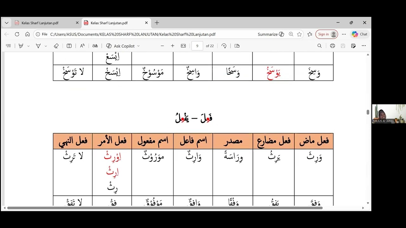The height and width of the screenshot is (228, 406).
Task: Refresh the current page
Action: [17, 34]
